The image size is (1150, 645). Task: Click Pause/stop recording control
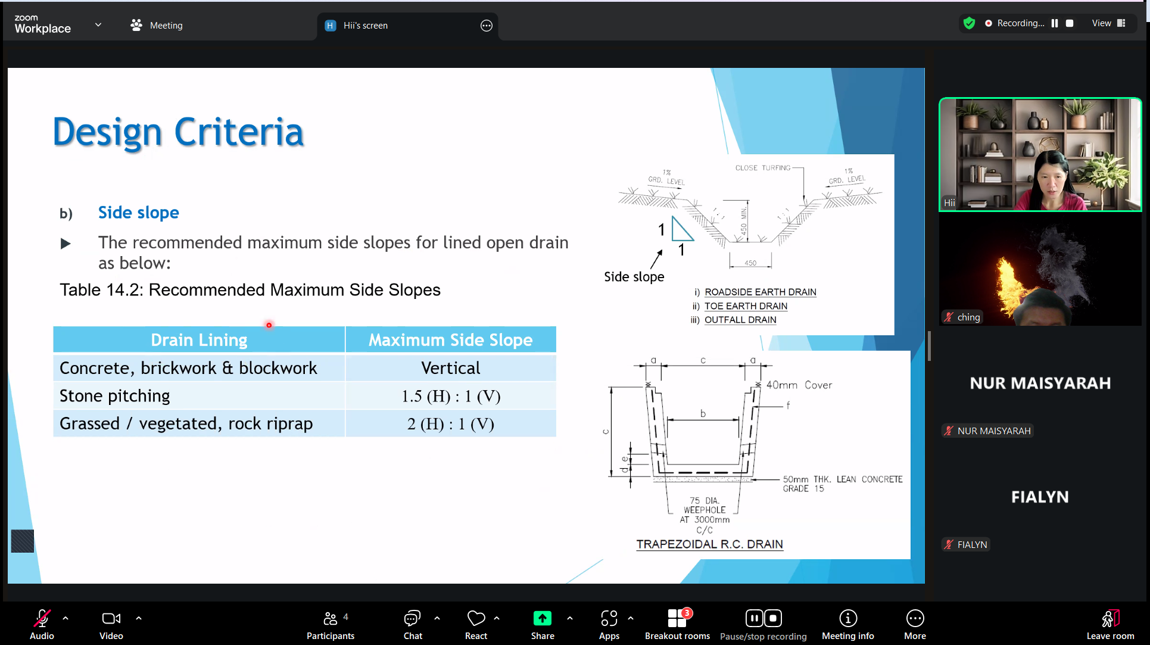pyautogui.click(x=763, y=624)
